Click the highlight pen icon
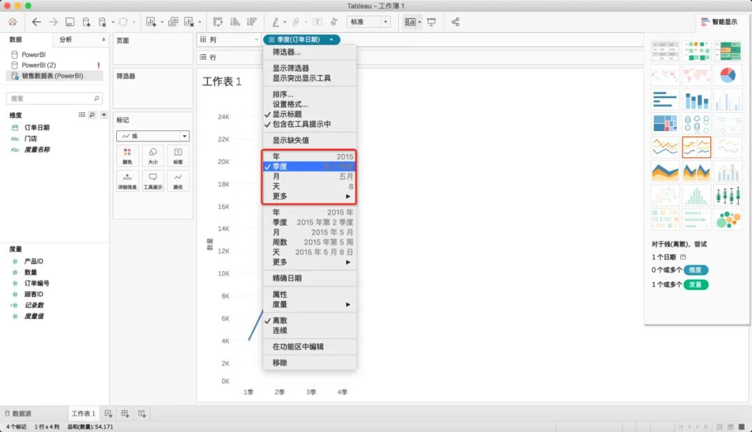The image size is (752, 432). click(x=276, y=22)
